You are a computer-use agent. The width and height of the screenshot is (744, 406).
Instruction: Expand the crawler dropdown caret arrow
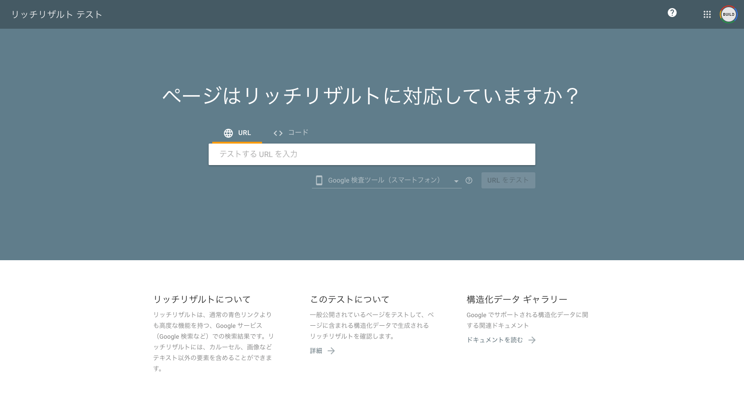pos(456,181)
